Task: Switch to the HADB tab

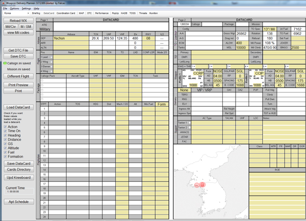Action: [124, 13]
